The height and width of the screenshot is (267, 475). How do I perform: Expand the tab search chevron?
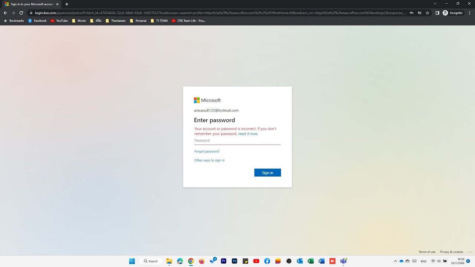tap(435, 3)
